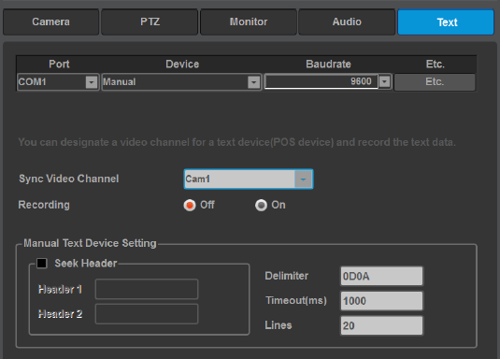Click the Header 1 input field
Viewport: 500px width, 359px height.
click(x=147, y=289)
